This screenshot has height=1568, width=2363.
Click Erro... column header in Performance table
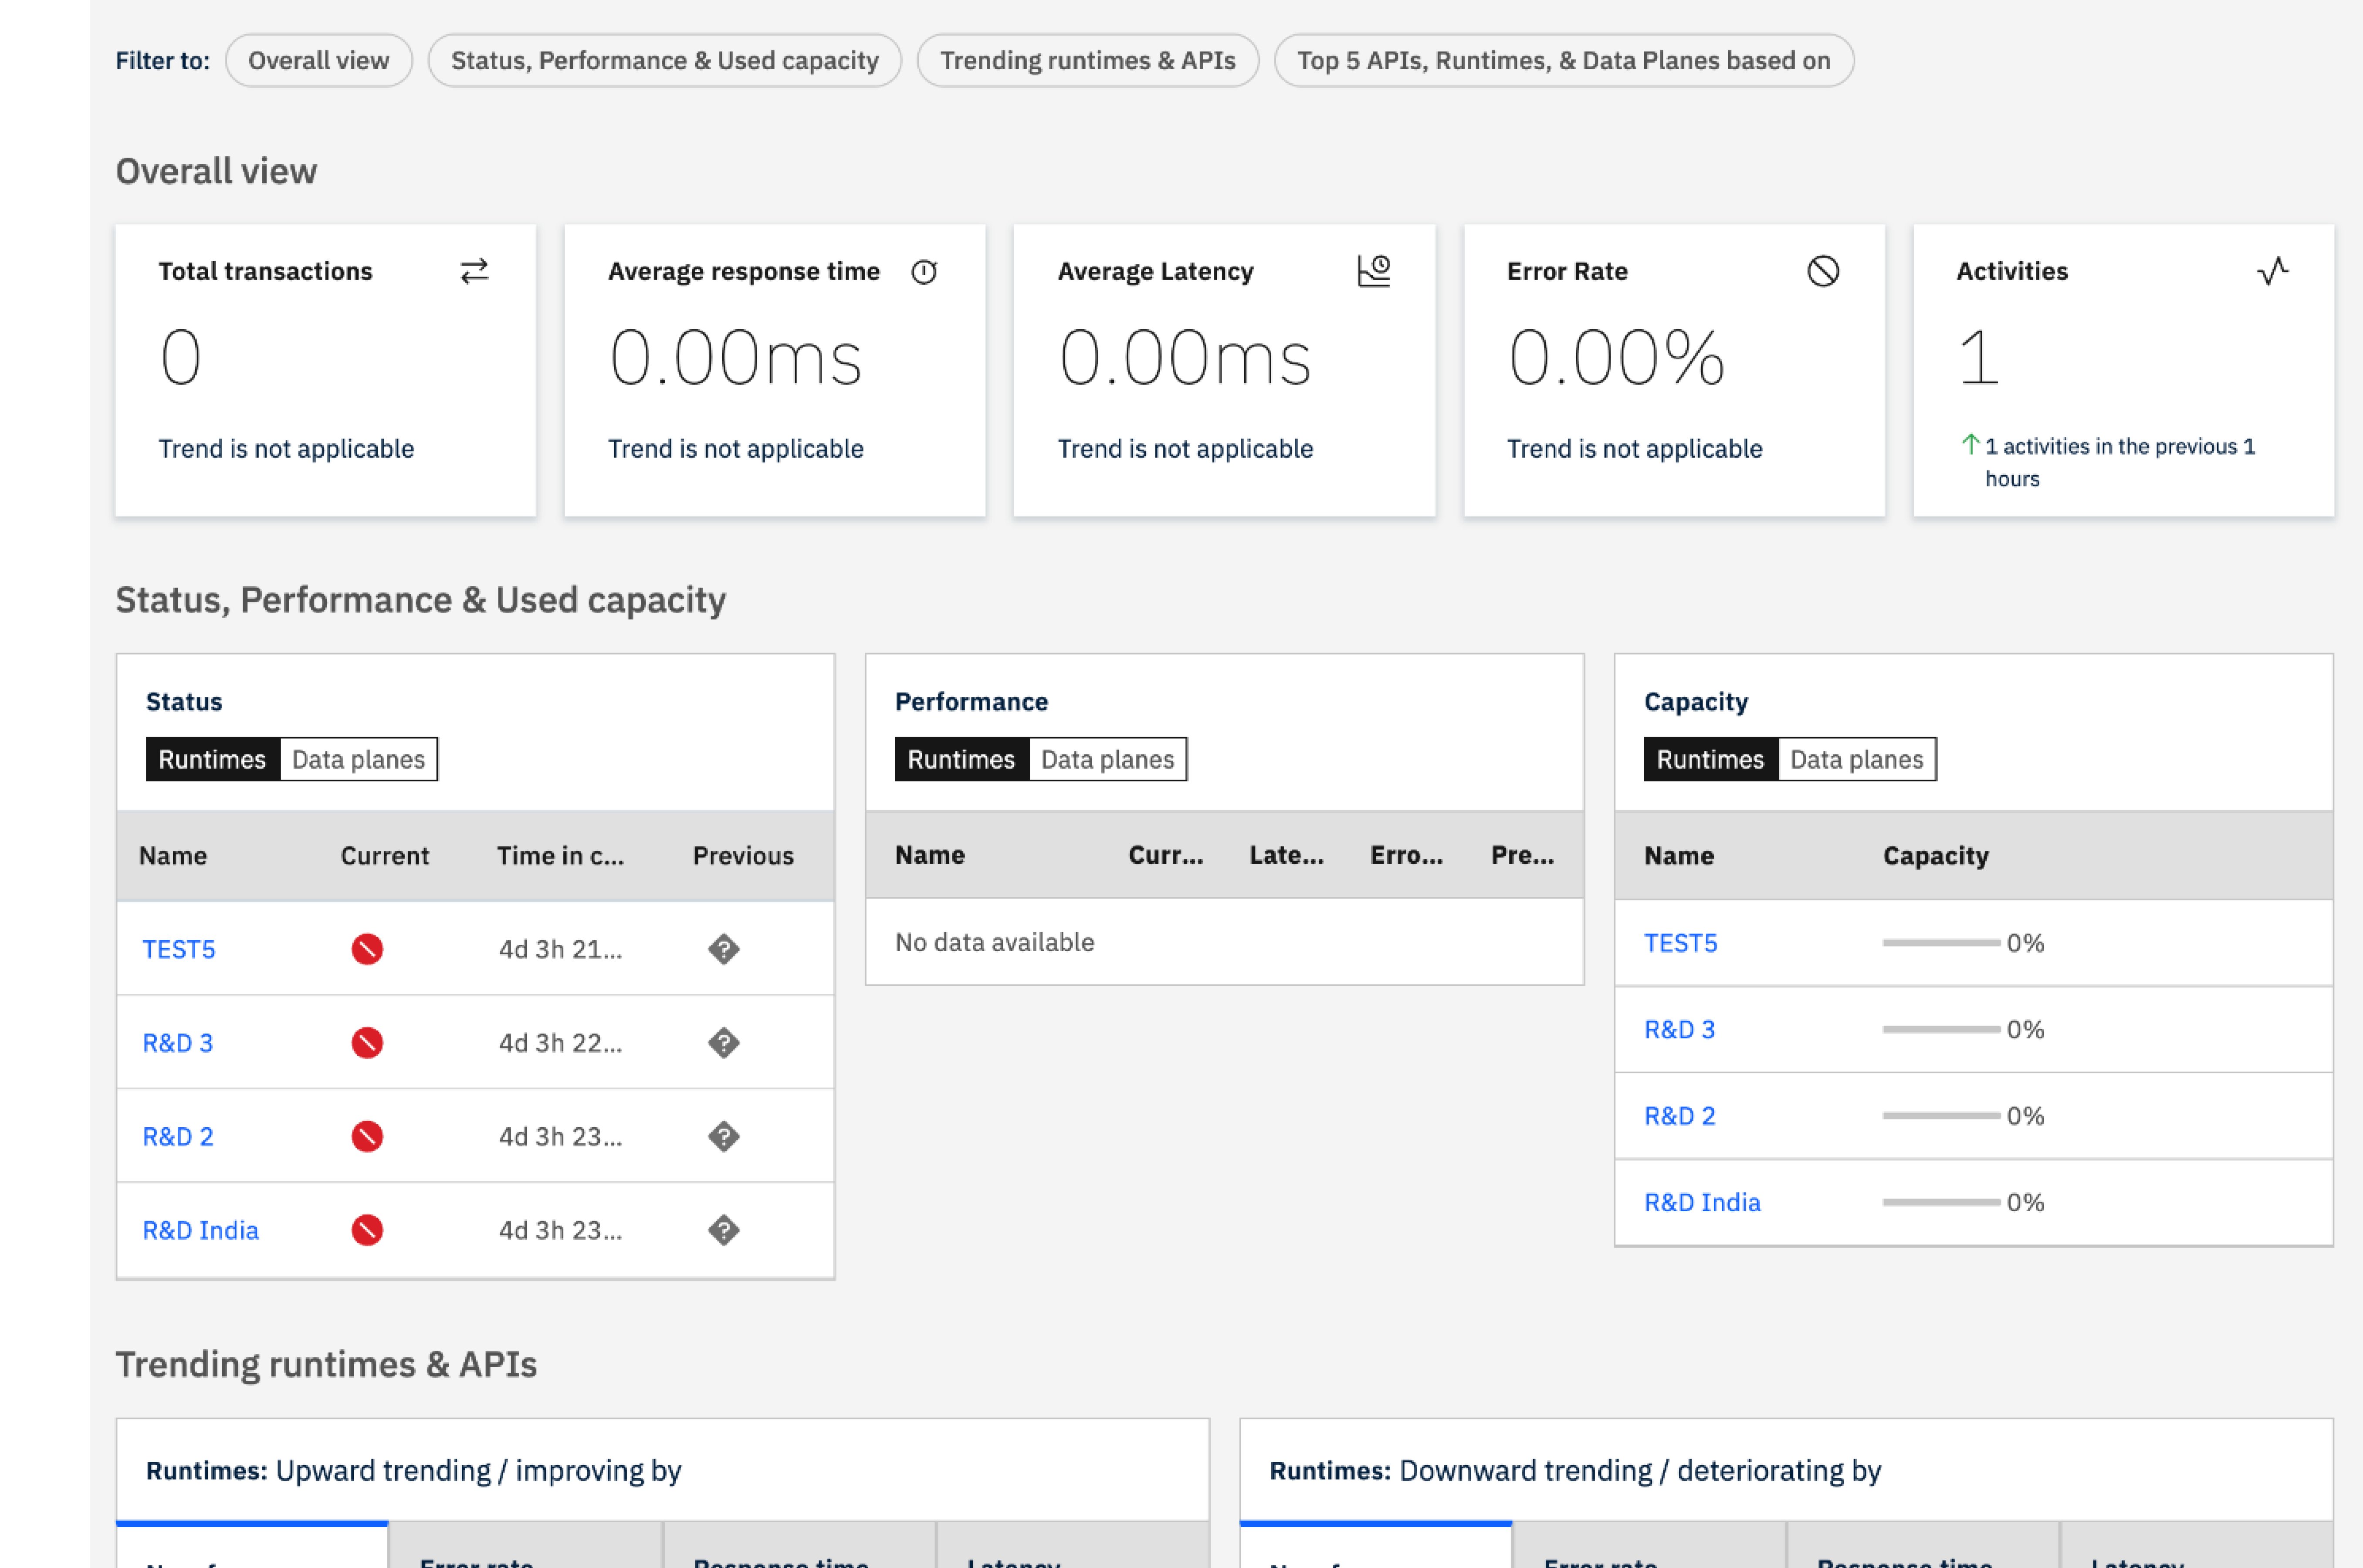(x=1407, y=855)
